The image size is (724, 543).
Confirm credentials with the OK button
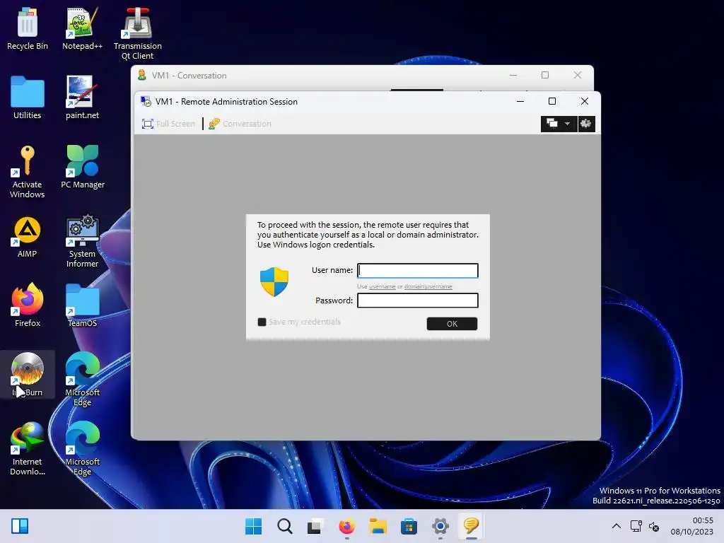[x=452, y=324]
